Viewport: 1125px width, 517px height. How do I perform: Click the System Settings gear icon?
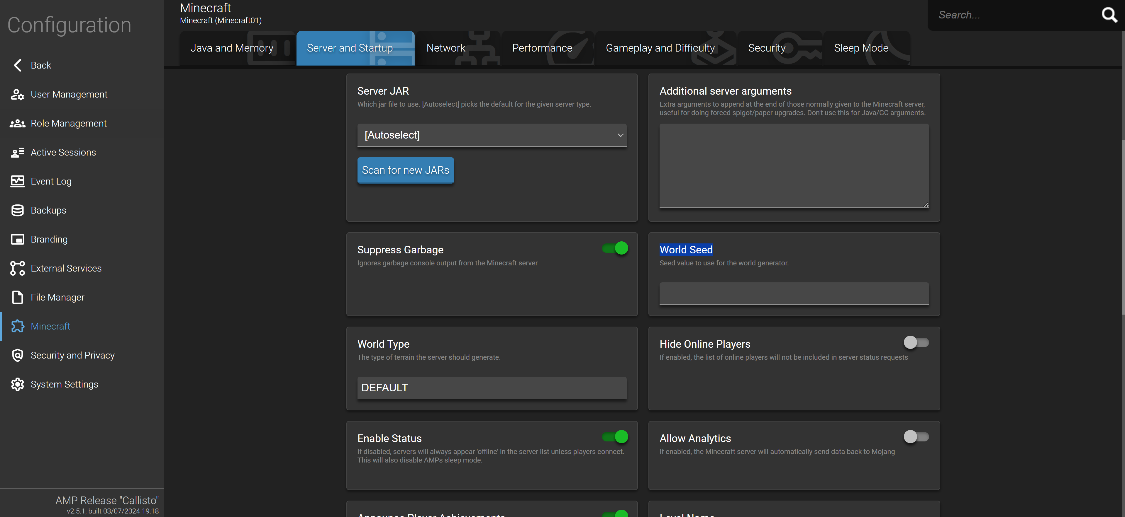[x=18, y=384]
